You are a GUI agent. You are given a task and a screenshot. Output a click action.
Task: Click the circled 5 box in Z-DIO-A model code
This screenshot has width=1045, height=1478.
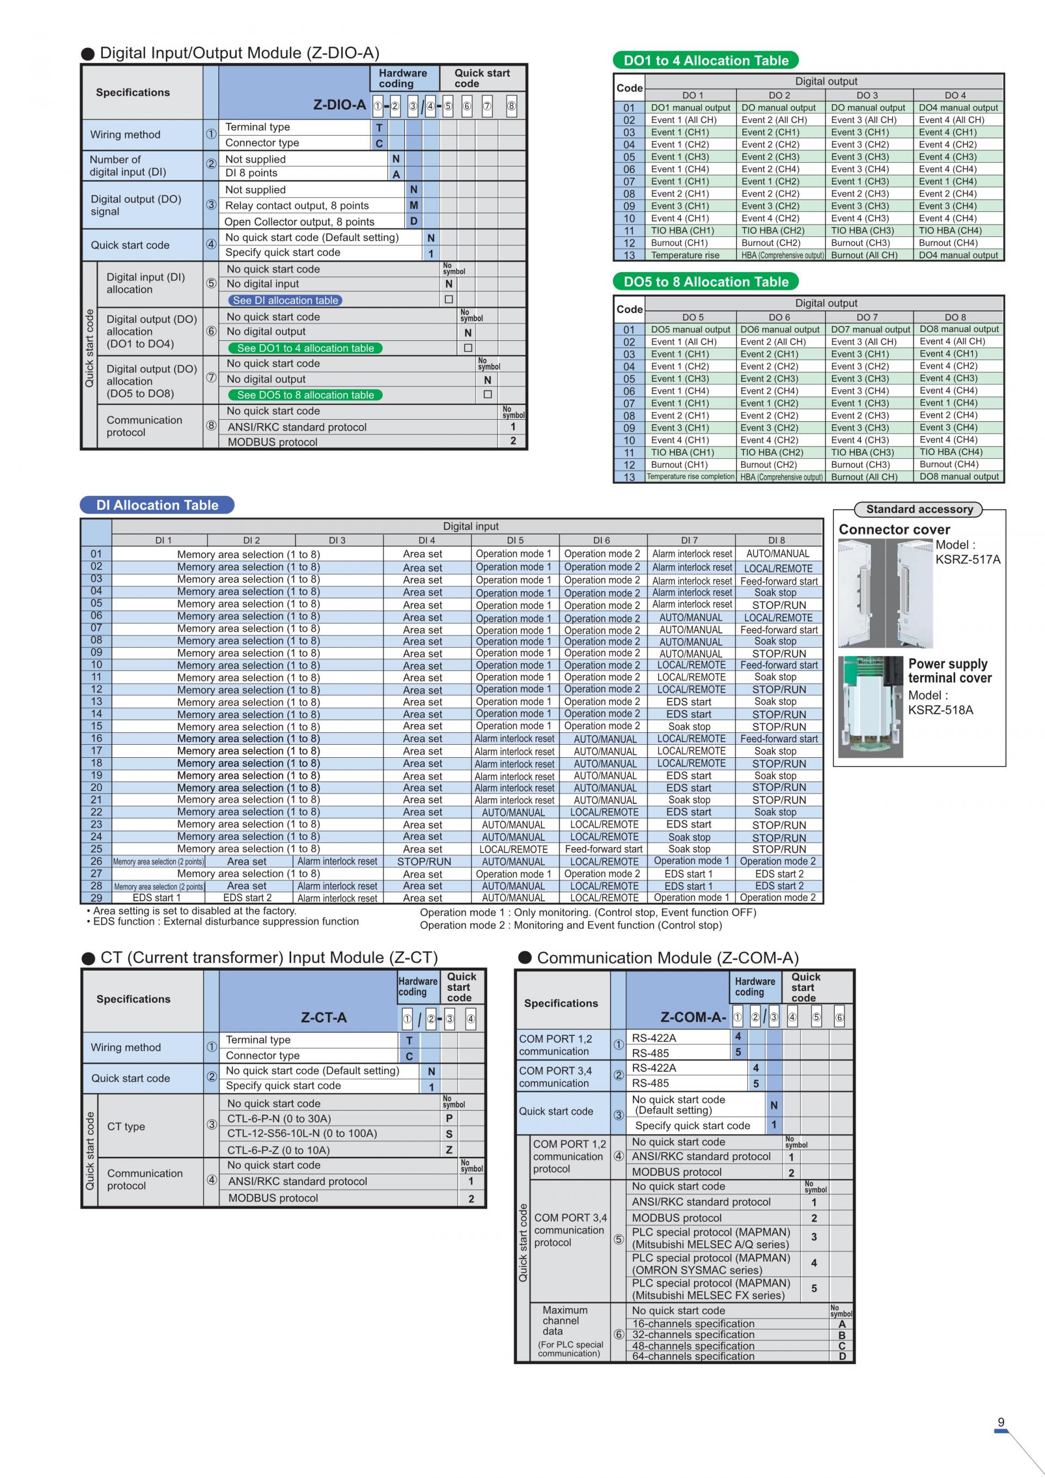pos(448,106)
